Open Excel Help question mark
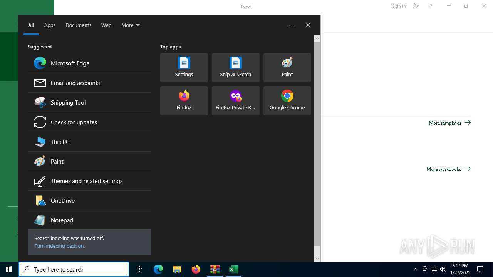The width and height of the screenshot is (493, 277). [x=431, y=6]
